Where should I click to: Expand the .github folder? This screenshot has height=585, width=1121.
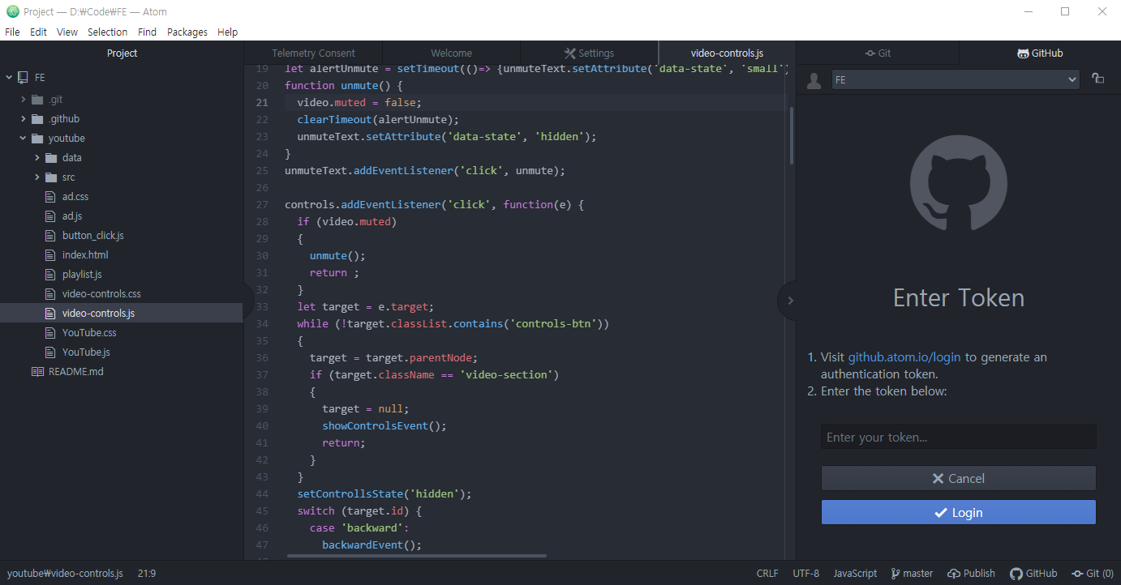pyautogui.click(x=24, y=119)
